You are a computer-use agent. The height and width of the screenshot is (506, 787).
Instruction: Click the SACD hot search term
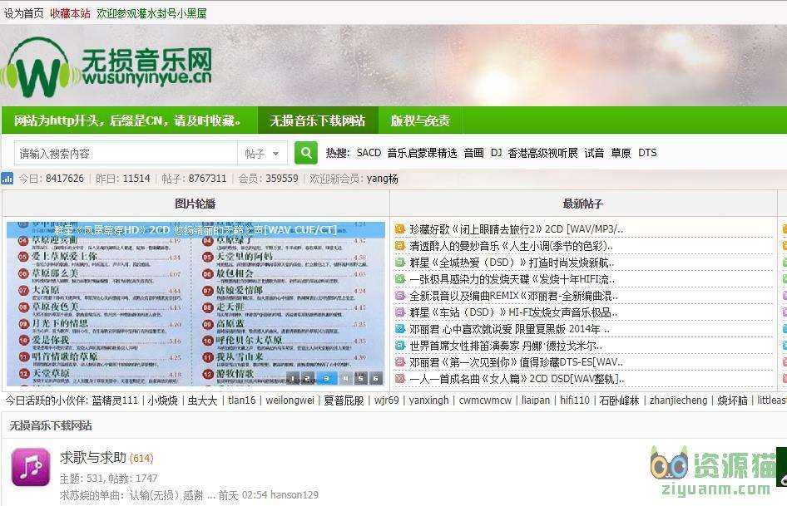[369, 153]
